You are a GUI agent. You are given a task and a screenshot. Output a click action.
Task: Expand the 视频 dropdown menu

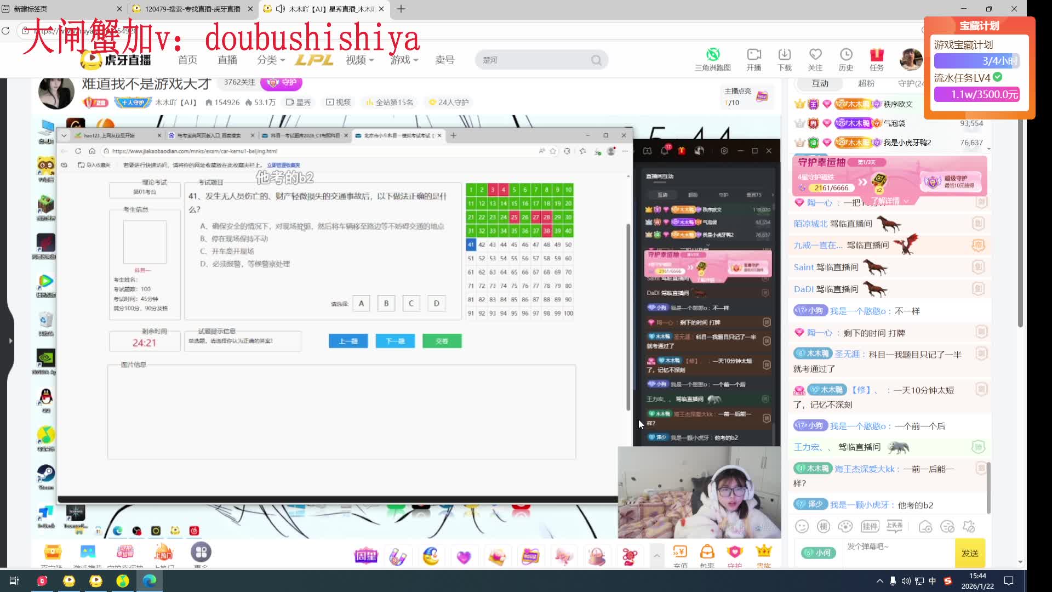click(359, 60)
